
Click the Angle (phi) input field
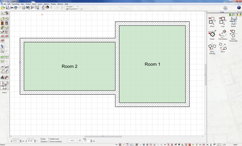30,141
